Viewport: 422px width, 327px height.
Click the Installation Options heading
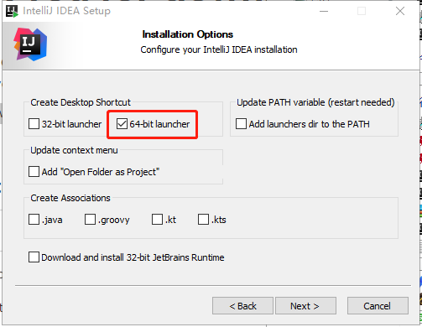click(x=188, y=34)
